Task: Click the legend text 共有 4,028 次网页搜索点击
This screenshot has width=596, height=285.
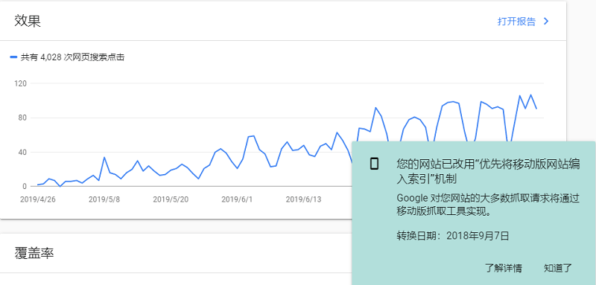Action: point(72,58)
